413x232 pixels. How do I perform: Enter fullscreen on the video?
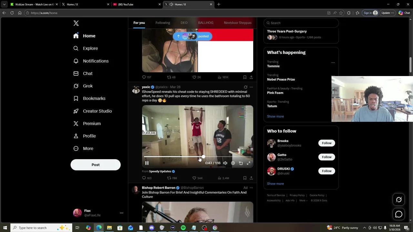(x=248, y=163)
